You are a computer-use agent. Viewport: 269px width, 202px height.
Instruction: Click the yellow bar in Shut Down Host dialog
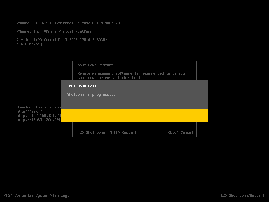tap(134, 115)
